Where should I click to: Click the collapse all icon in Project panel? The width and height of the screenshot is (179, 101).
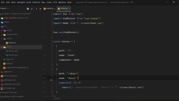pyautogui.click(x=32, y=9)
